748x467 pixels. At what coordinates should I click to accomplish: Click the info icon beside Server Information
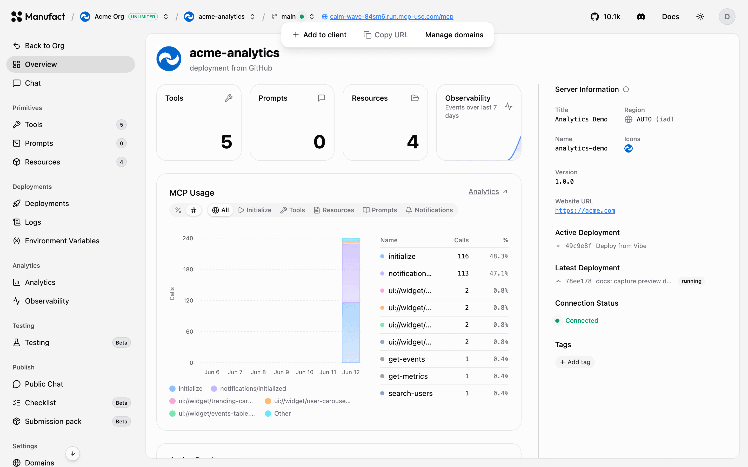point(626,89)
